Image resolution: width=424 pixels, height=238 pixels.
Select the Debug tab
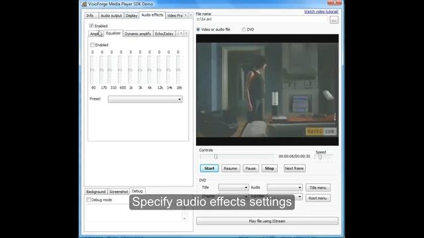[x=137, y=191]
